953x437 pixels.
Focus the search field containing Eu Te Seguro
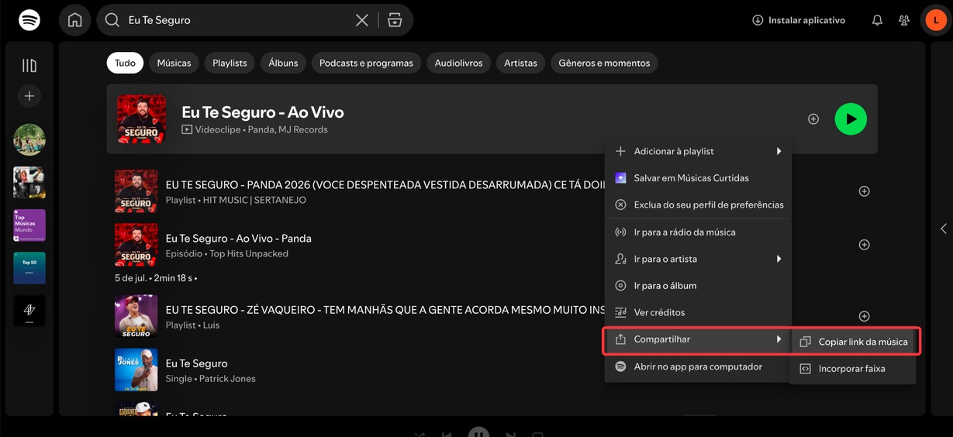[x=237, y=20]
